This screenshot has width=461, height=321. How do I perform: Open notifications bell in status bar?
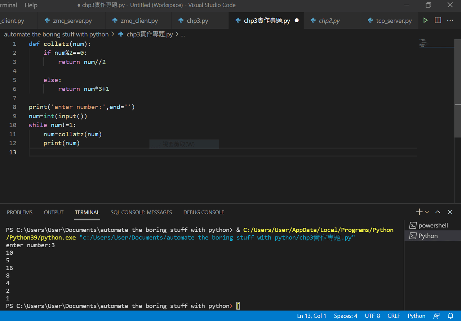(451, 316)
